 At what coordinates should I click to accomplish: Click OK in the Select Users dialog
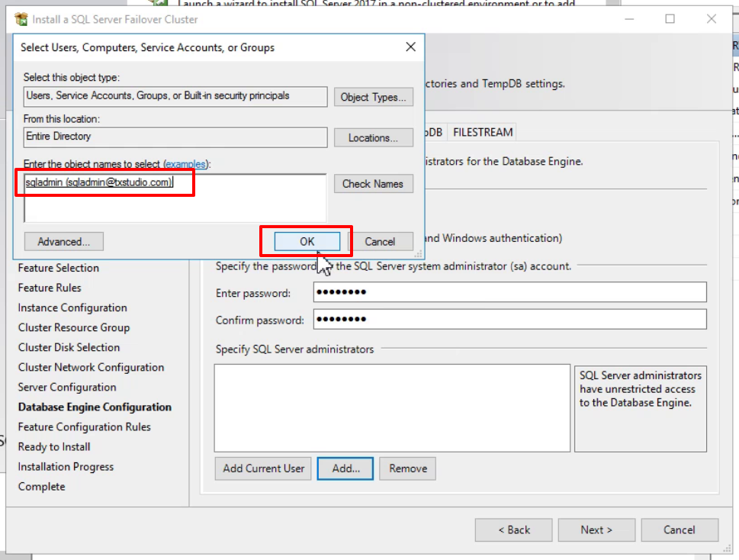307,241
